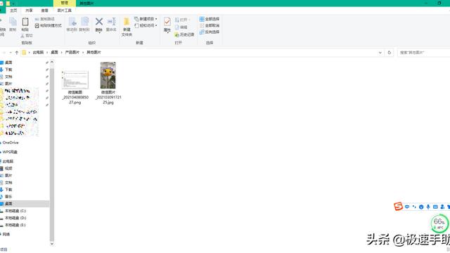Click 其他图片 in breadcrumb path
This screenshot has width=450, height=253.
(94, 52)
